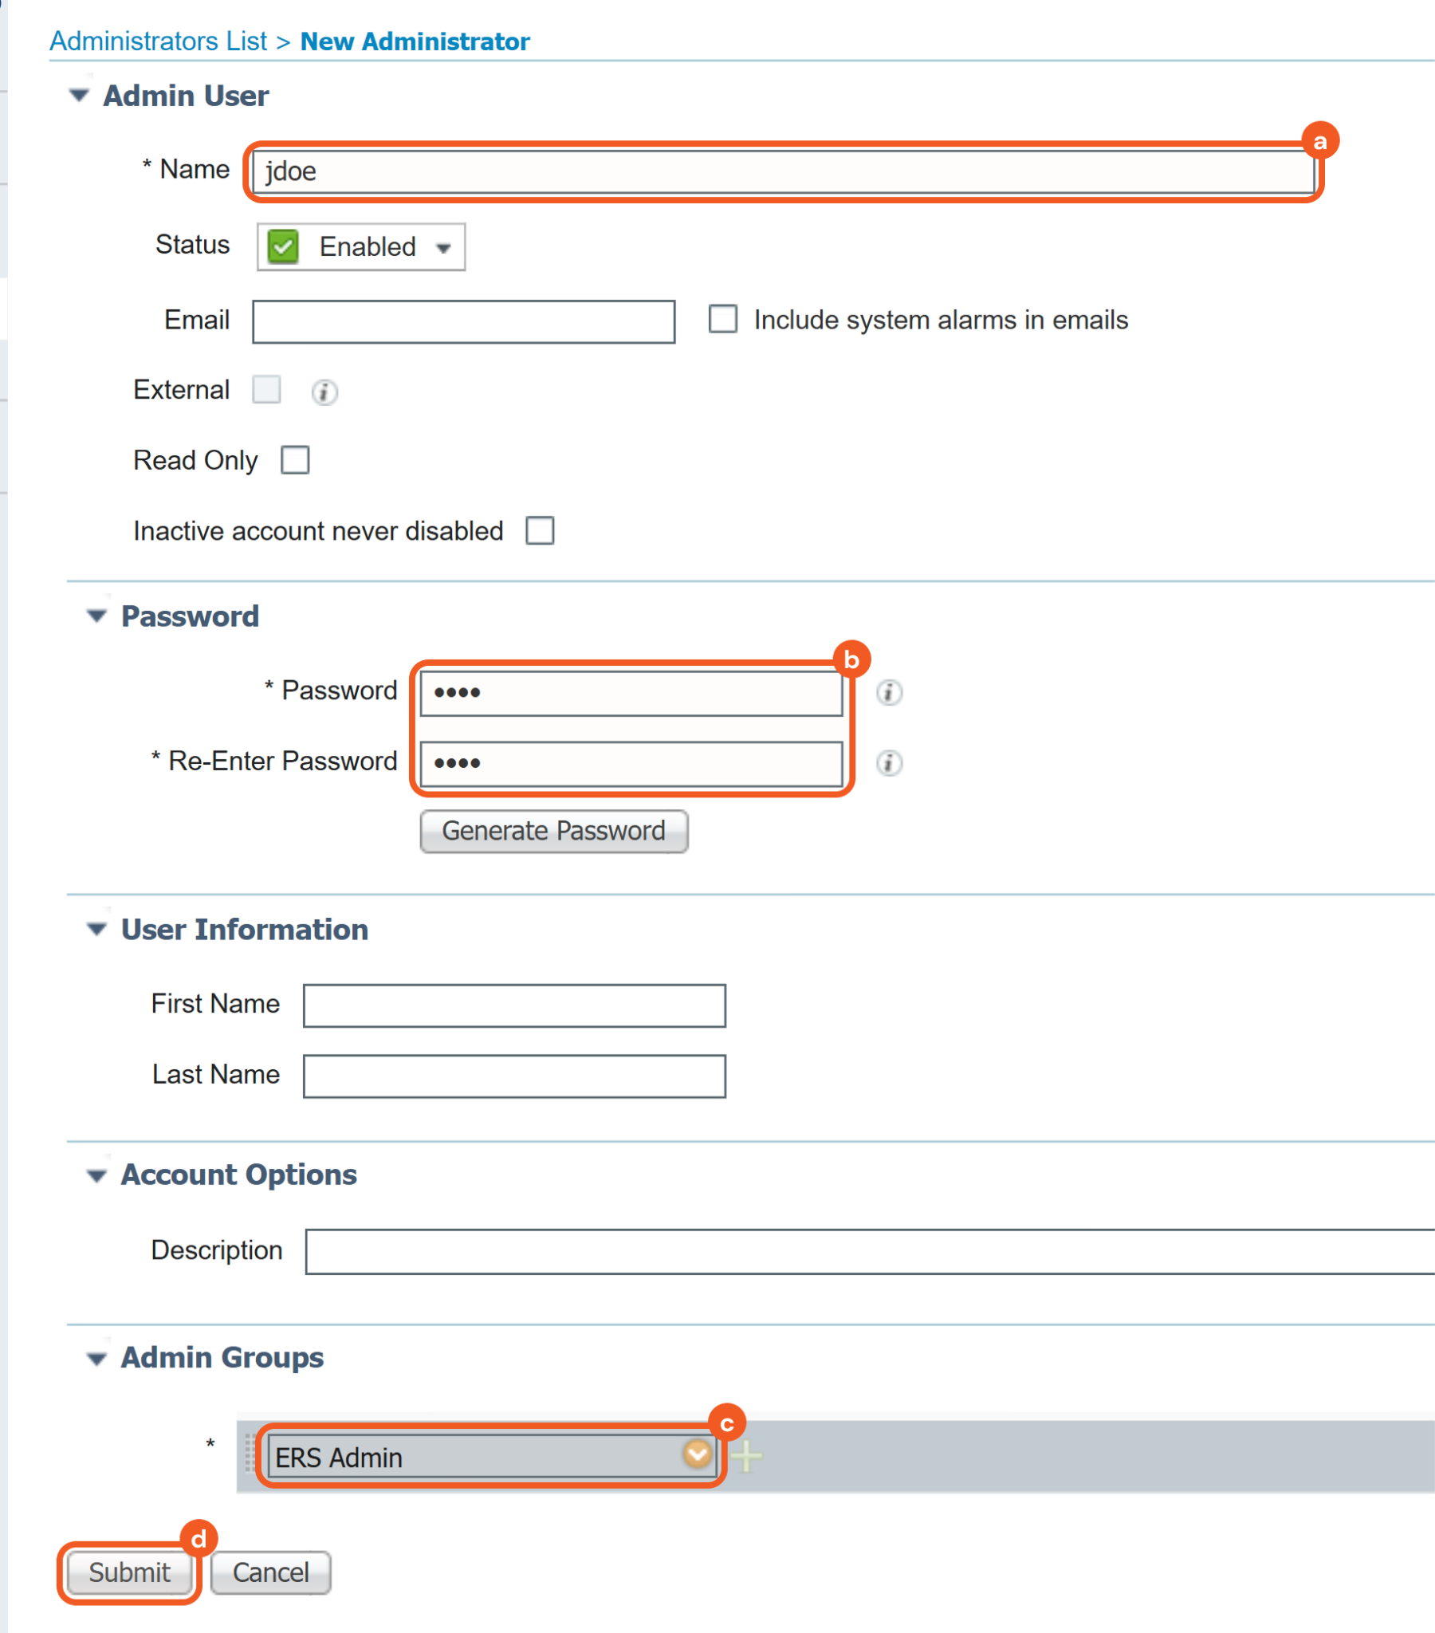Screen dimensions: 1435x1633
Task: Submit the new administrator form
Action: (x=129, y=1572)
